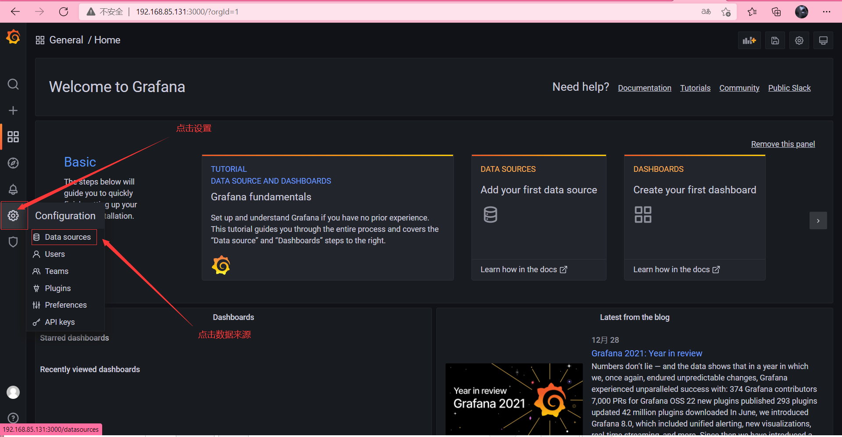Open the Explore compass icon

(13, 163)
